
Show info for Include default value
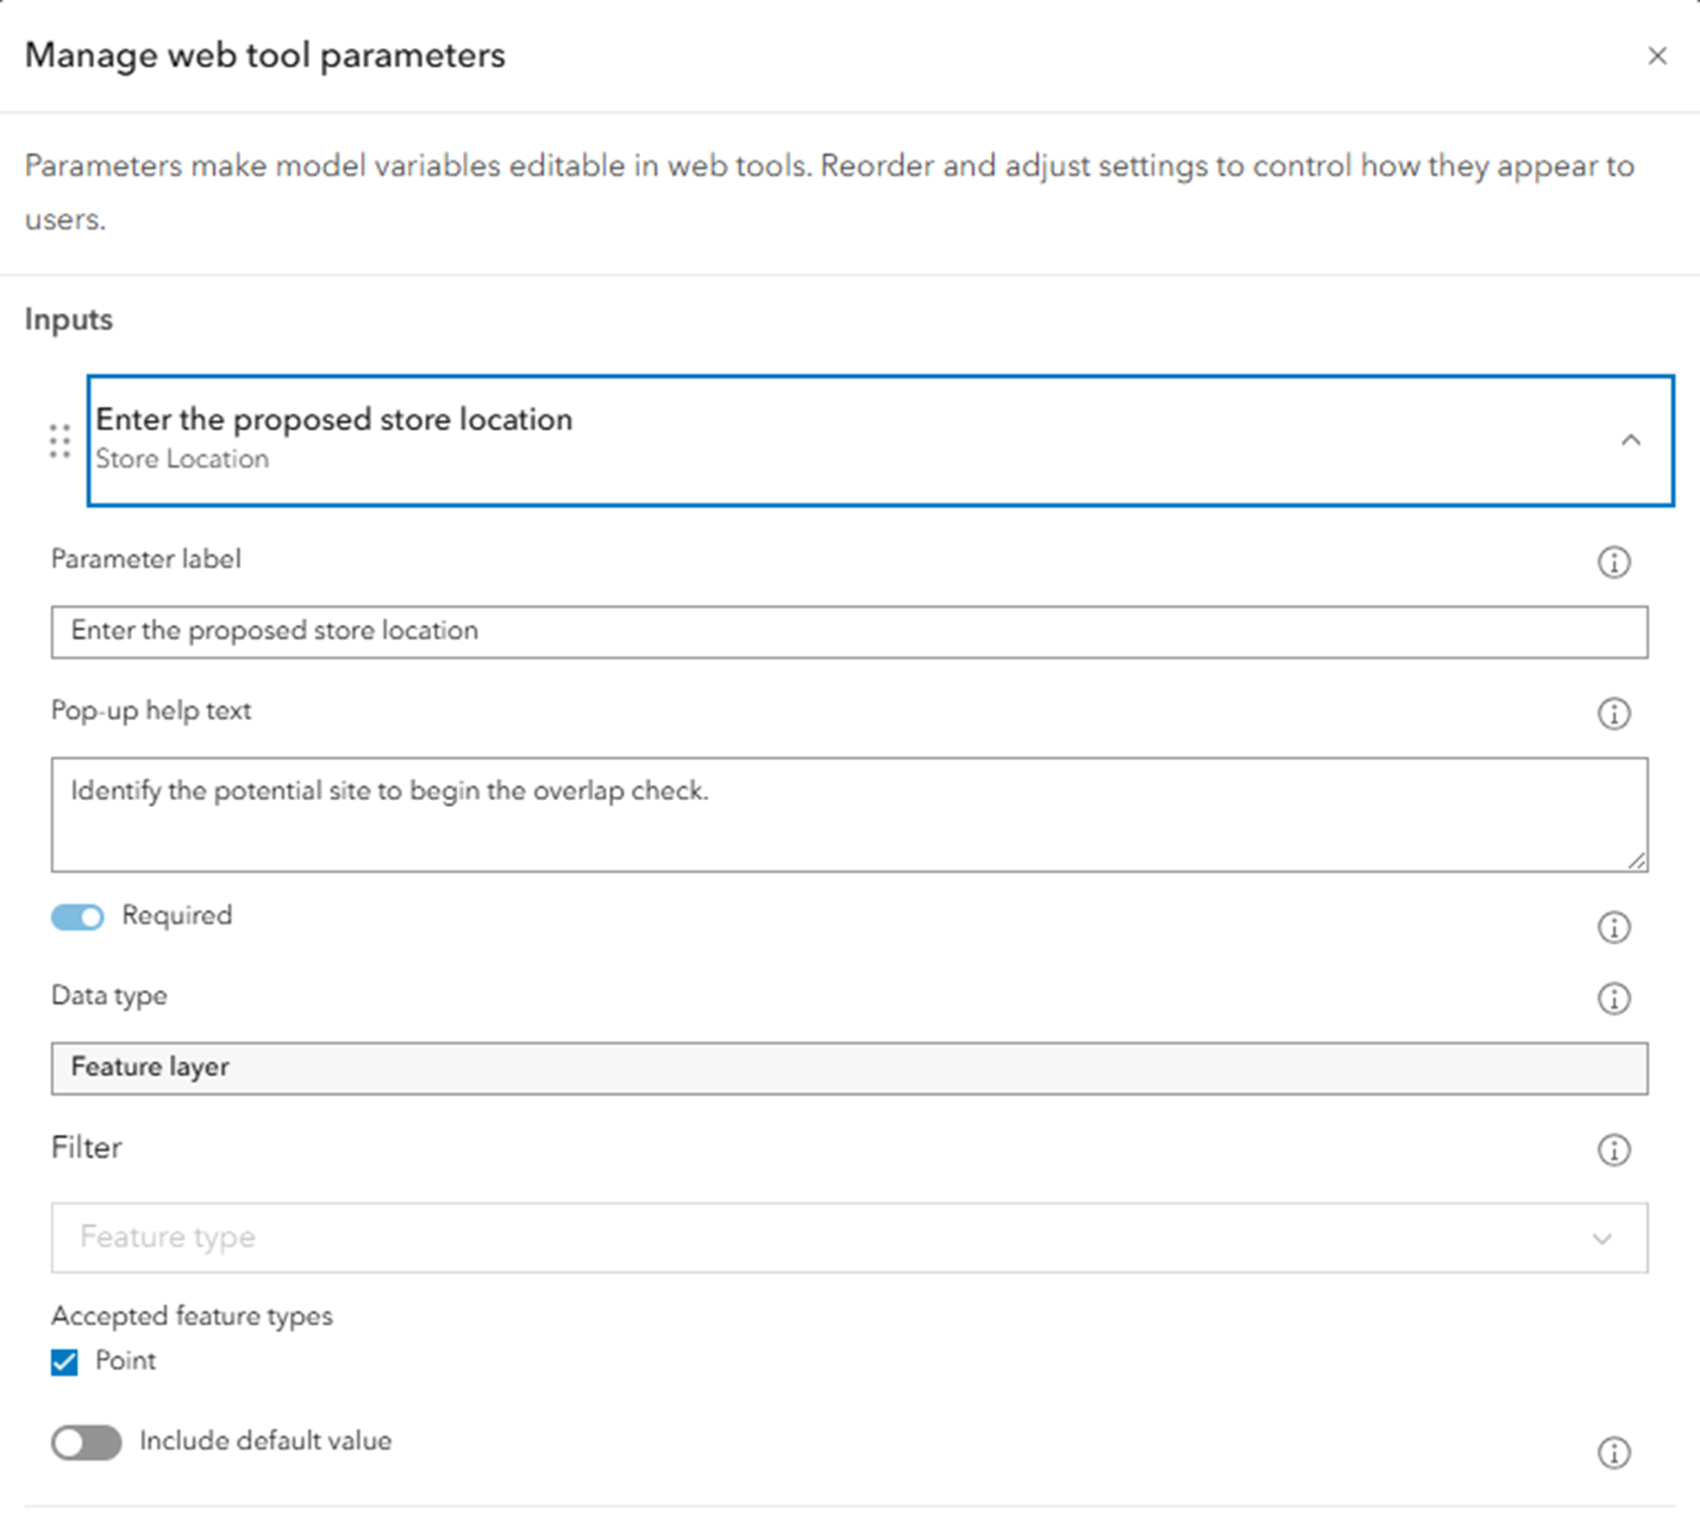(1613, 1453)
